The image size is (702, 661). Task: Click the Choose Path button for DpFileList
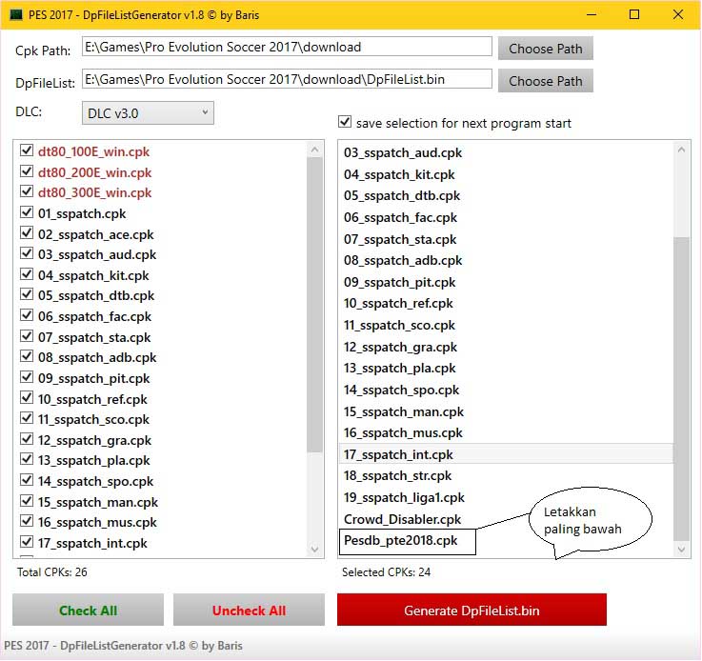pos(545,81)
